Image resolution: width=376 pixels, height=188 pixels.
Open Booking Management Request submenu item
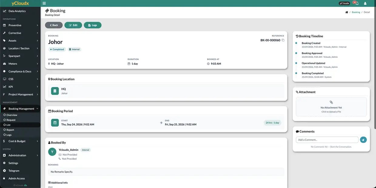click(20, 120)
